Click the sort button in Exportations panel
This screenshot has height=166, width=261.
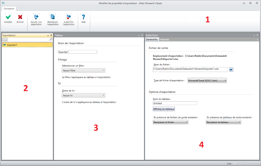[4, 39]
